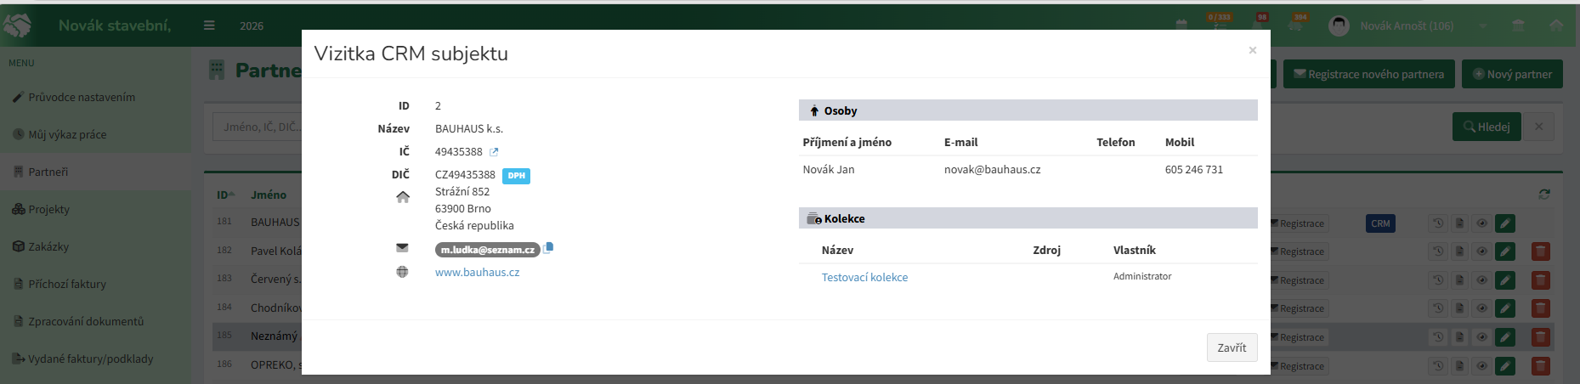Toggle the hamburger sidebar menu
This screenshot has height=384, width=1580.
pos(209,25)
